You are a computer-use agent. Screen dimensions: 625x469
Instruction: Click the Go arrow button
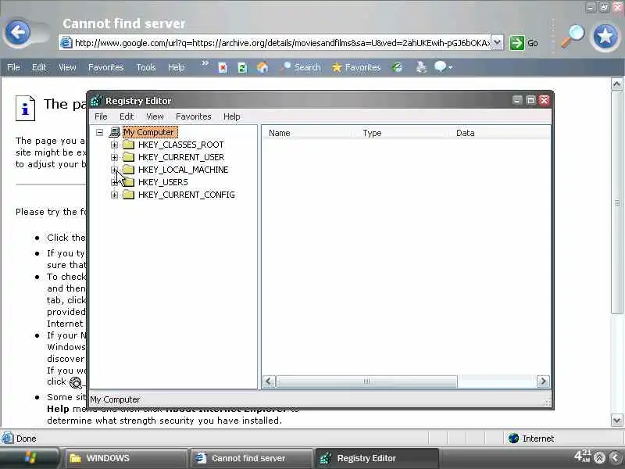(x=517, y=43)
